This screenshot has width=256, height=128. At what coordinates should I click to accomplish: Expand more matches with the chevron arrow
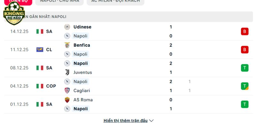152,121
